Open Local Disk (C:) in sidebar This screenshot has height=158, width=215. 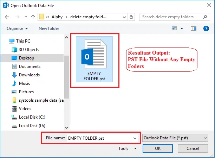(32, 117)
